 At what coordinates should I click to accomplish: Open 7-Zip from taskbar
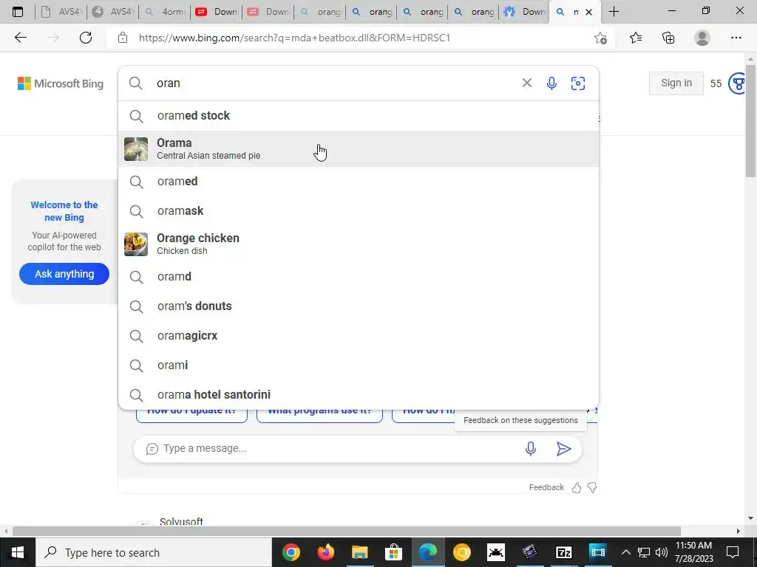(563, 552)
